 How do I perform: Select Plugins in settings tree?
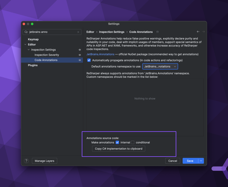[x=33, y=65]
